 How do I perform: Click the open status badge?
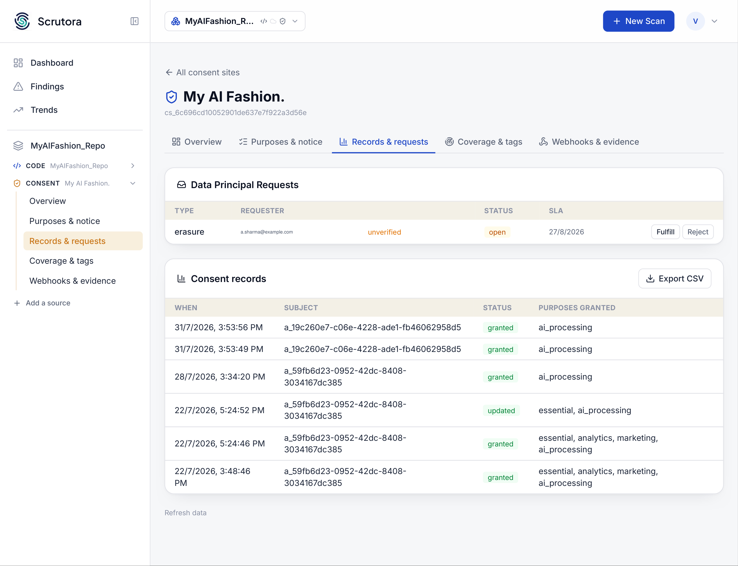coord(497,232)
